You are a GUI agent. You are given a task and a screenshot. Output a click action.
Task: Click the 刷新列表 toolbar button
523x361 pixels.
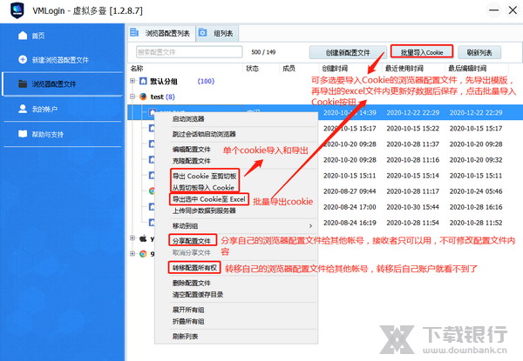coord(479,52)
